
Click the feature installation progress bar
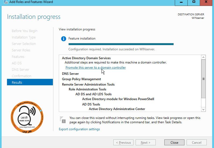(121, 44)
